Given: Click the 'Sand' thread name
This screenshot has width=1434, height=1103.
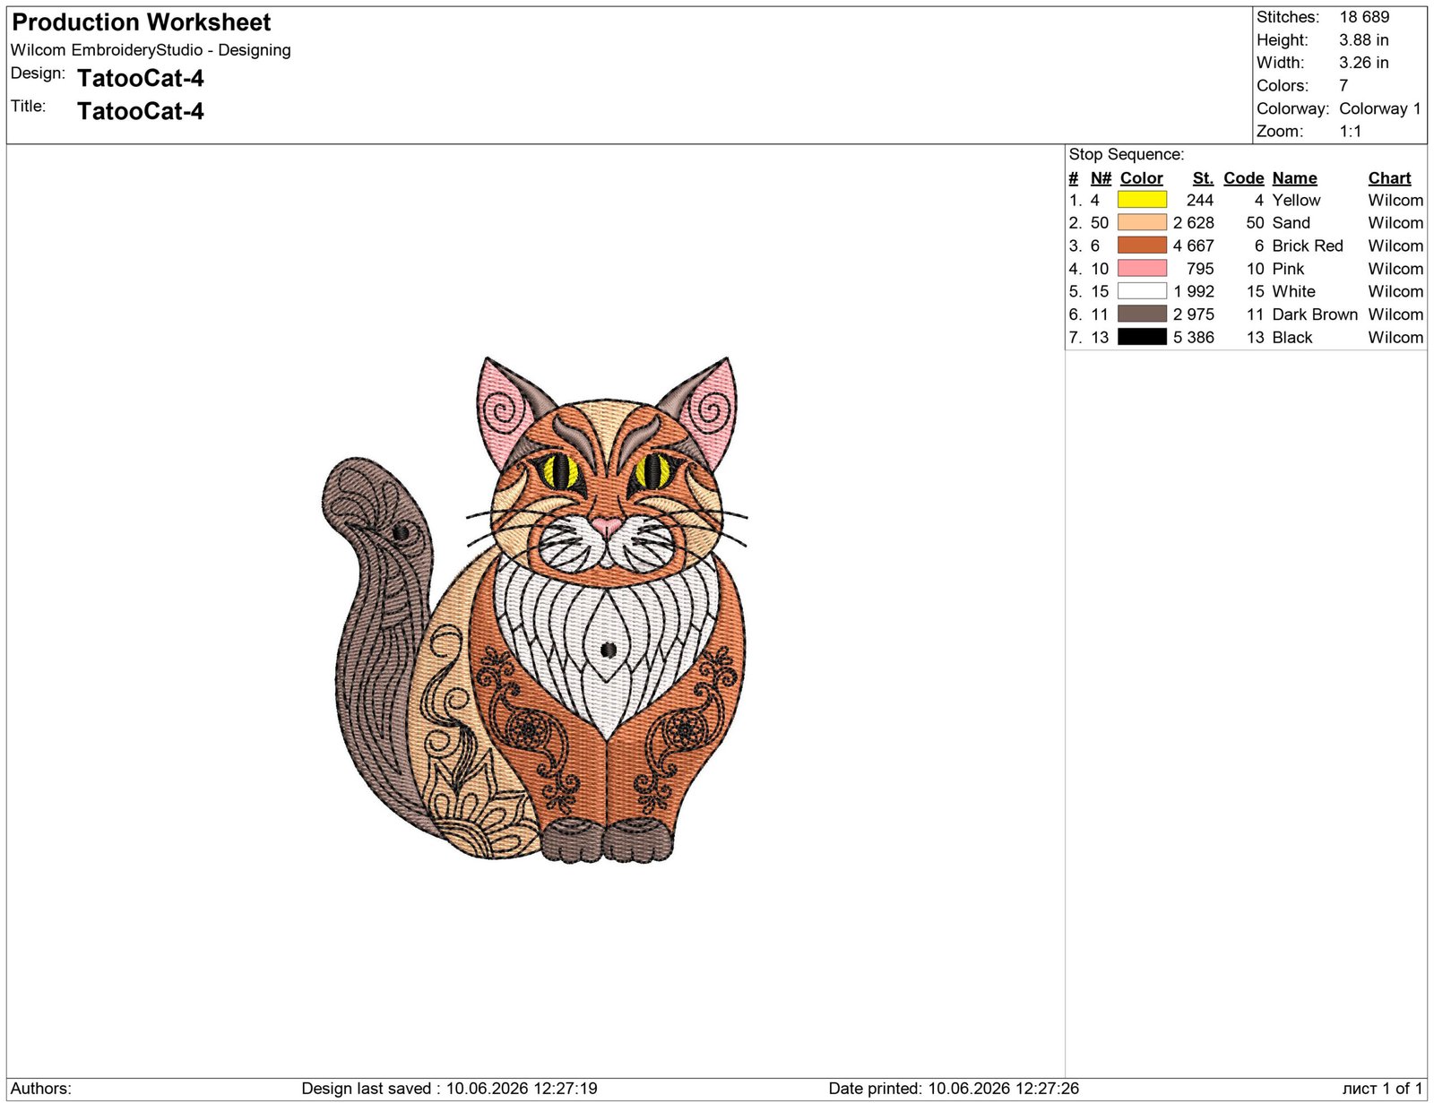Looking at the screenshot, I should 1291,222.
